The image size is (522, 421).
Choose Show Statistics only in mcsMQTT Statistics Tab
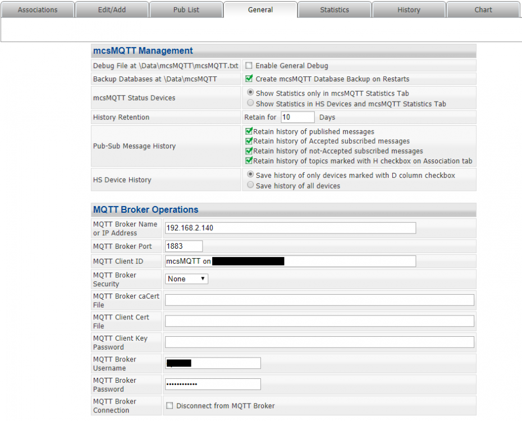pos(250,93)
